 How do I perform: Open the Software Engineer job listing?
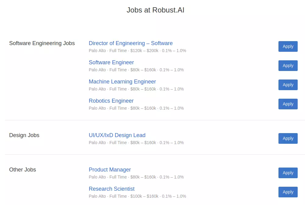tap(111, 62)
